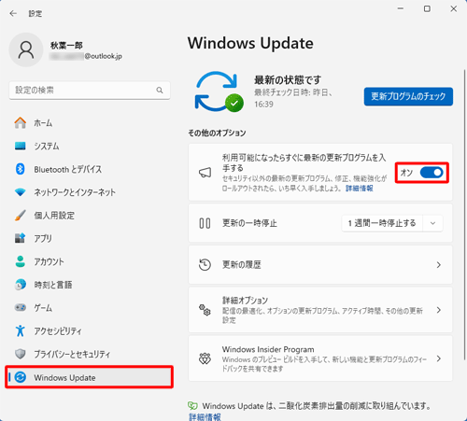Click the プライバシーとセキュリティ shield icon
The height and width of the screenshot is (421, 467).
(x=21, y=354)
